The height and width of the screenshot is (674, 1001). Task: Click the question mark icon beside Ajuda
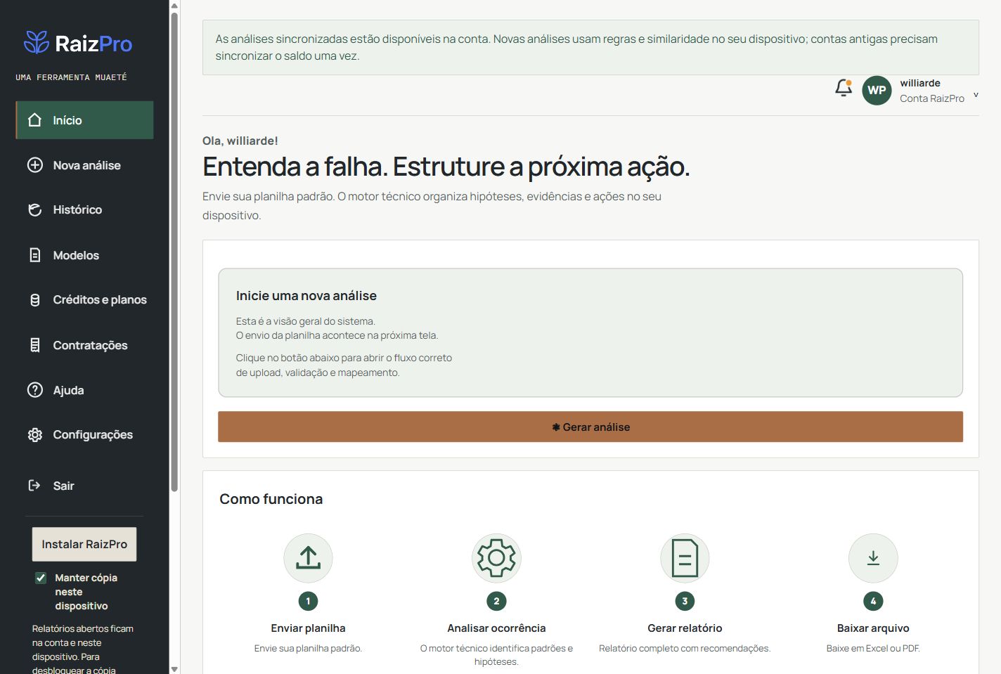(x=35, y=390)
